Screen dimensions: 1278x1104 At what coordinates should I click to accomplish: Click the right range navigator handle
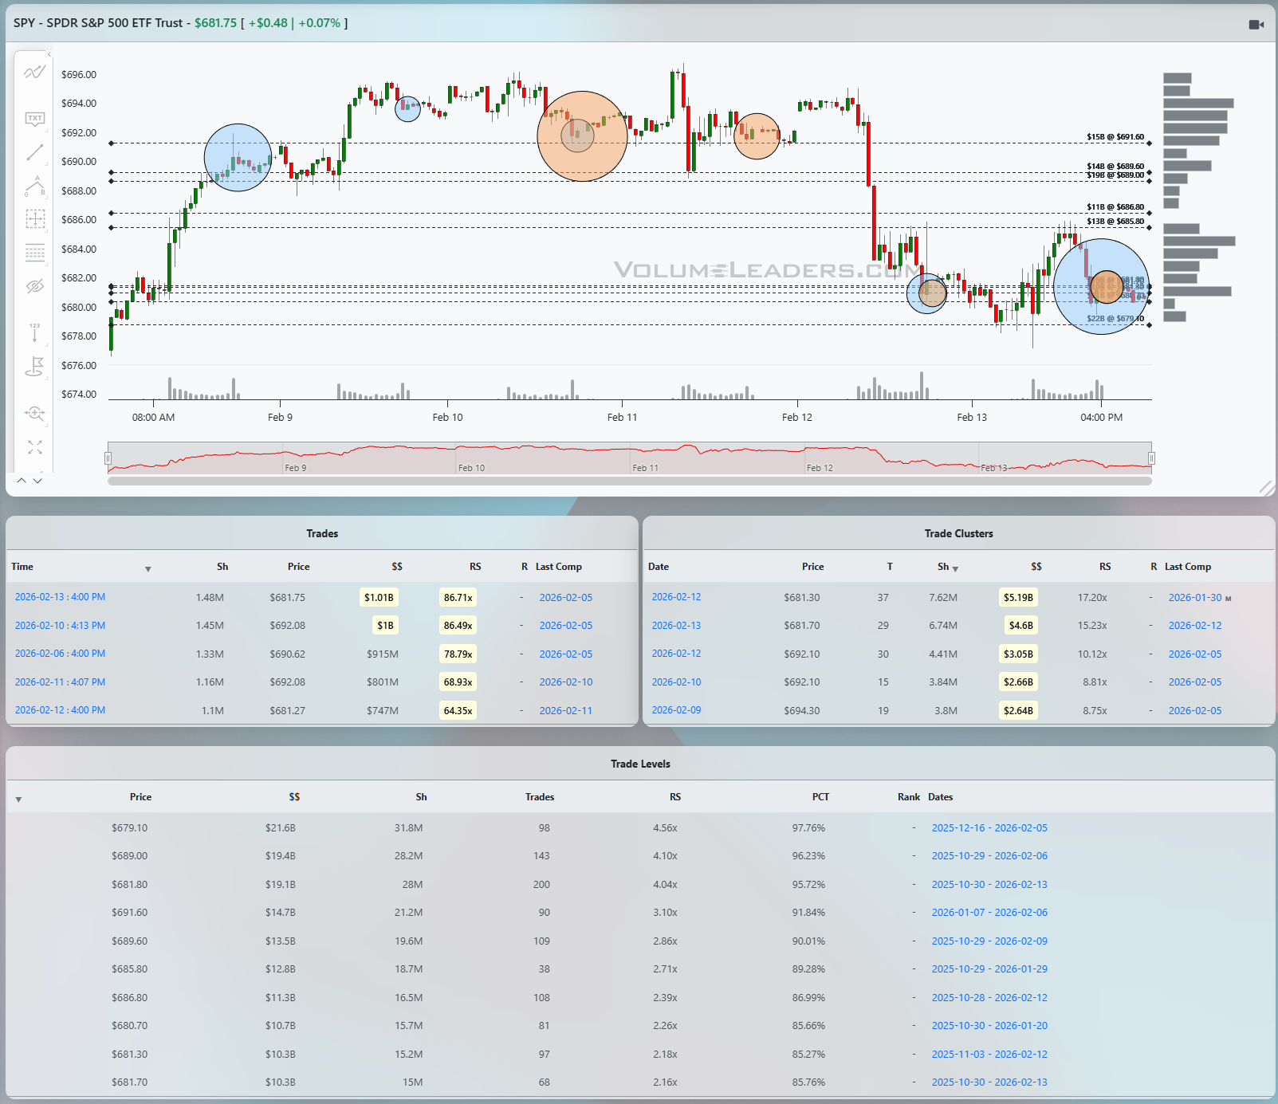(x=1151, y=458)
